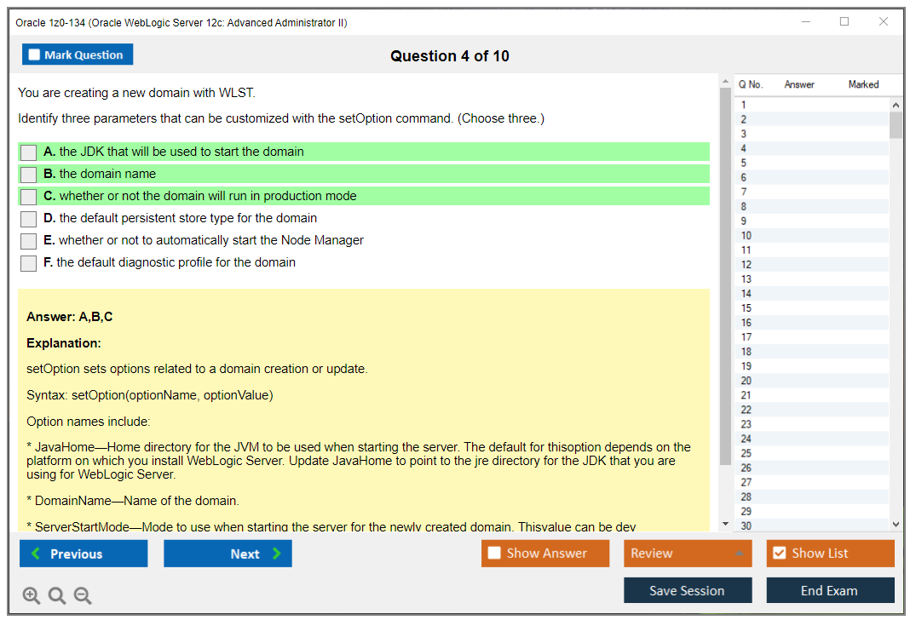Tick the Mark Question checkbox
Screen dimensions: 916x626
point(35,55)
